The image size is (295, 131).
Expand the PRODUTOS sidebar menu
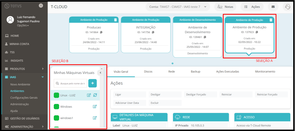point(24,69)
